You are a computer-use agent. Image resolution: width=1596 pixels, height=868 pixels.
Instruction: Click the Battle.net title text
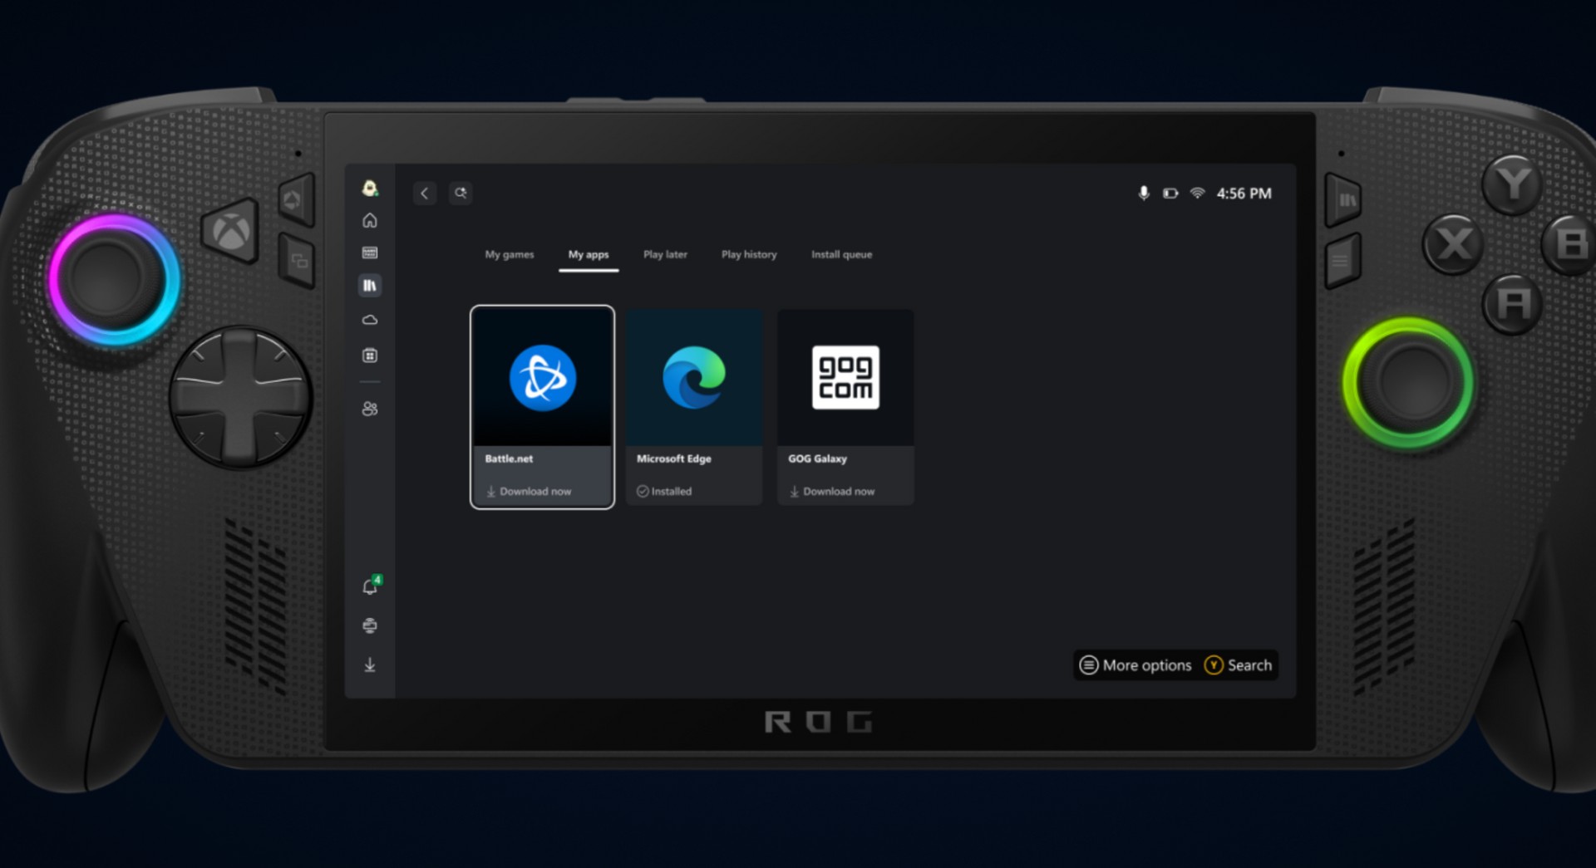point(509,459)
